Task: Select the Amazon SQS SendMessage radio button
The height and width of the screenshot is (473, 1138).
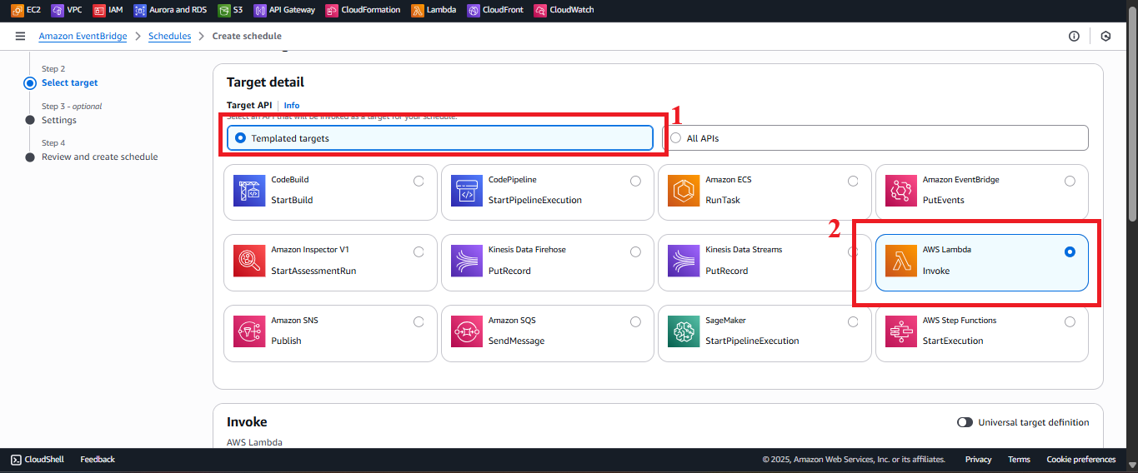Action: click(x=635, y=321)
